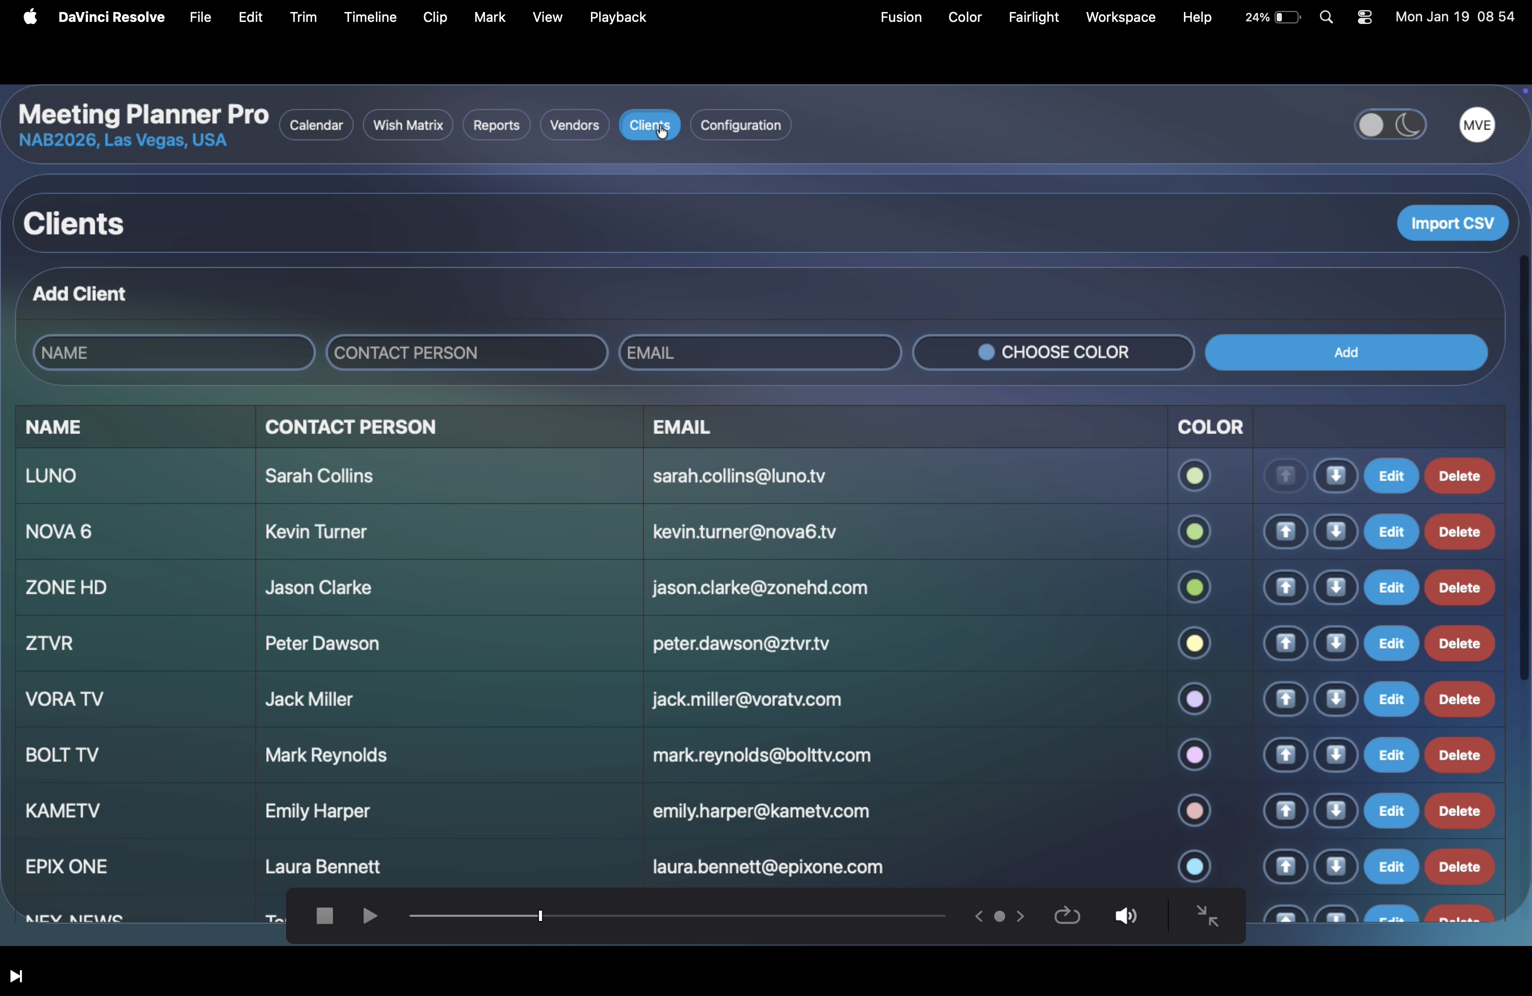Move EPIX ONE row up
The image size is (1532, 996).
pos(1285,868)
